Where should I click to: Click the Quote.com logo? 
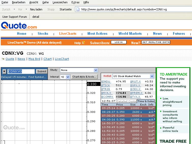[19, 26]
